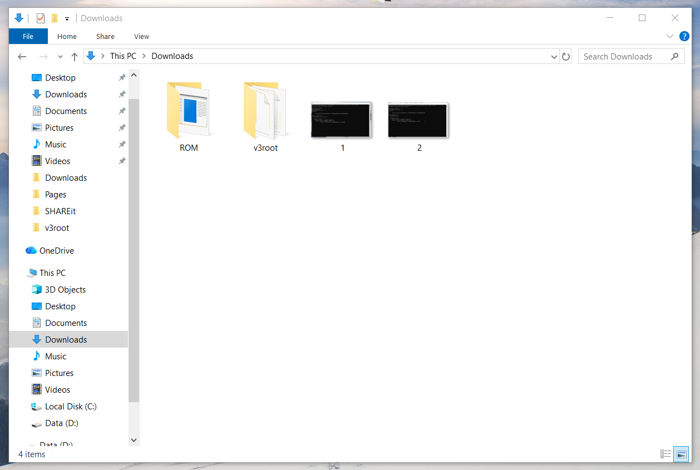
Task: Select the ROM folder
Action: pos(189,117)
